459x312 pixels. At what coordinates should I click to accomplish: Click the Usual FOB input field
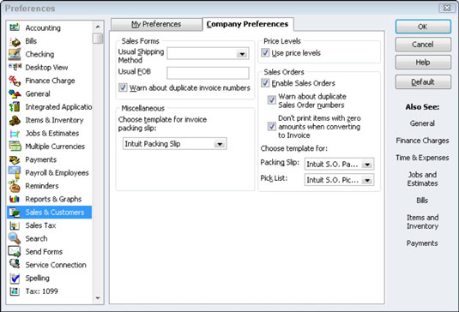208,73
